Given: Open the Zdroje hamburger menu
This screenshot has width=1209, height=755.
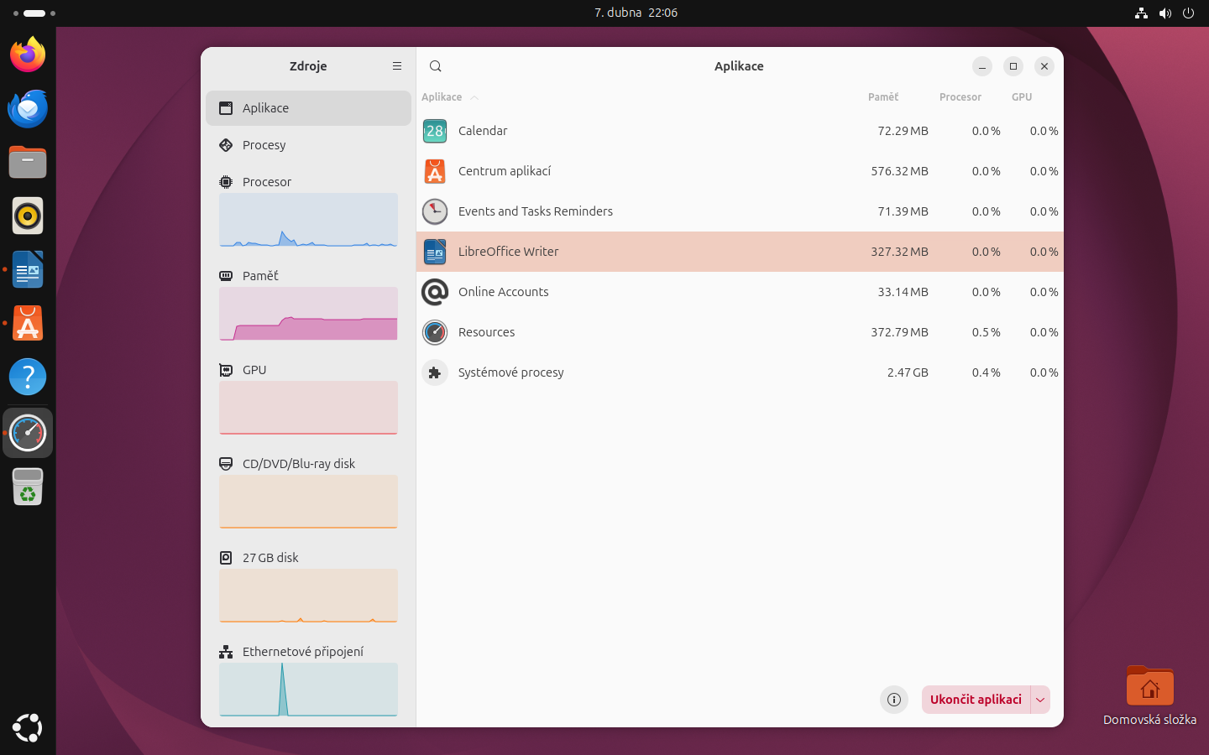Looking at the screenshot, I should click(397, 66).
